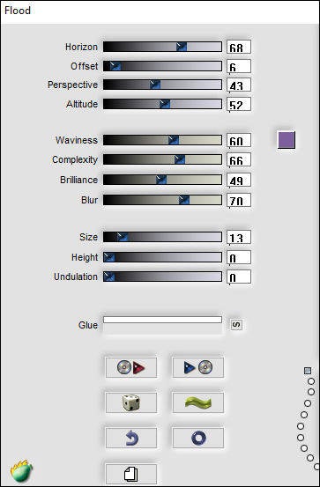Click the Size value field showing 13

tap(239, 237)
